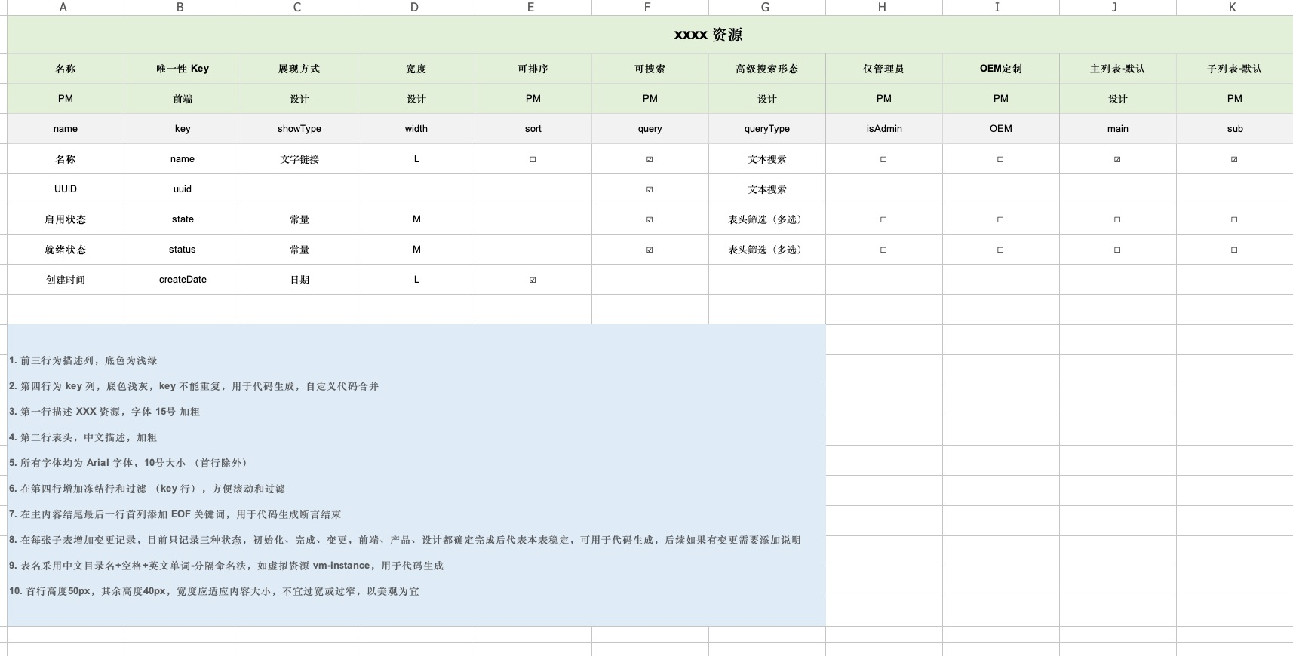Uncheck the main checkbox in the name row
The height and width of the screenshot is (656, 1293).
(x=1117, y=159)
